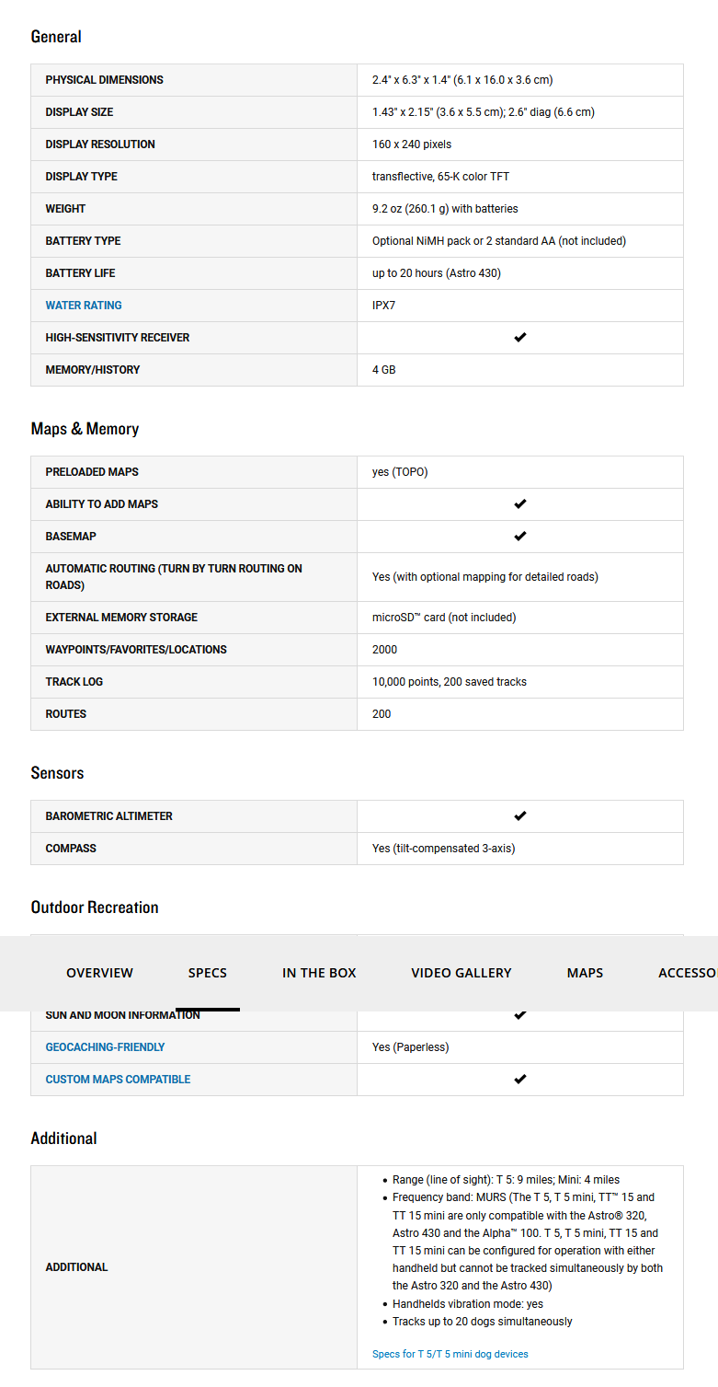The height and width of the screenshot is (1387, 718).
Task: Click the Ability to Add Maps checkmark
Action: tap(519, 504)
